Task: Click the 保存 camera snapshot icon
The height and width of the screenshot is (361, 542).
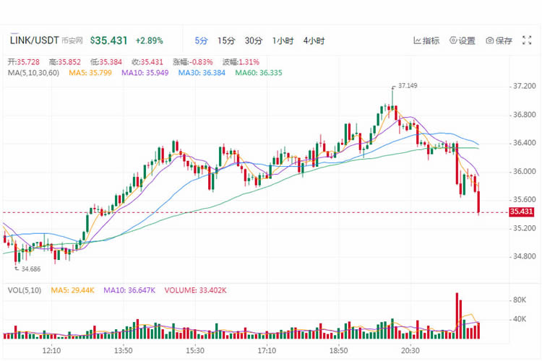Action: 489,40
